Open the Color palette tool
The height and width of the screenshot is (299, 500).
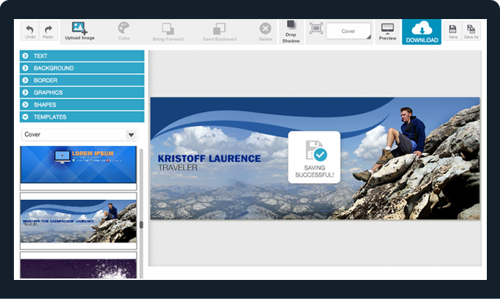[124, 29]
